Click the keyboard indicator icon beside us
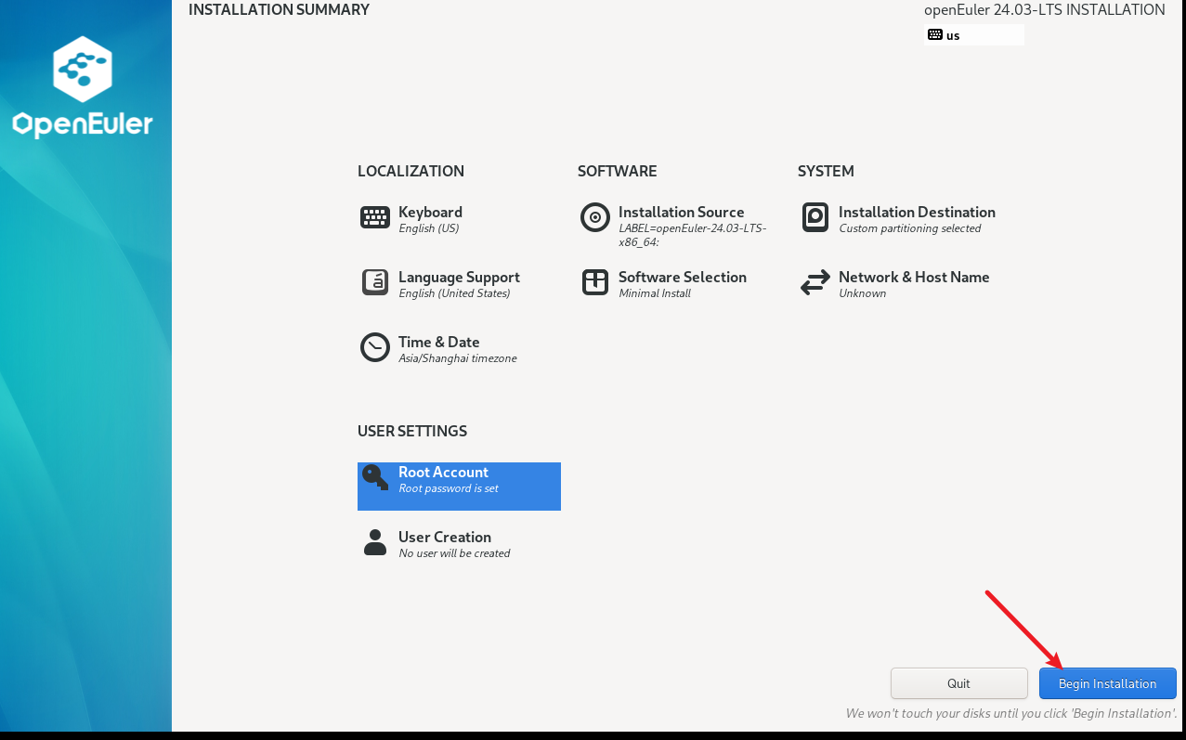The width and height of the screenshot is (1186, 740). [x=935, y=35]
